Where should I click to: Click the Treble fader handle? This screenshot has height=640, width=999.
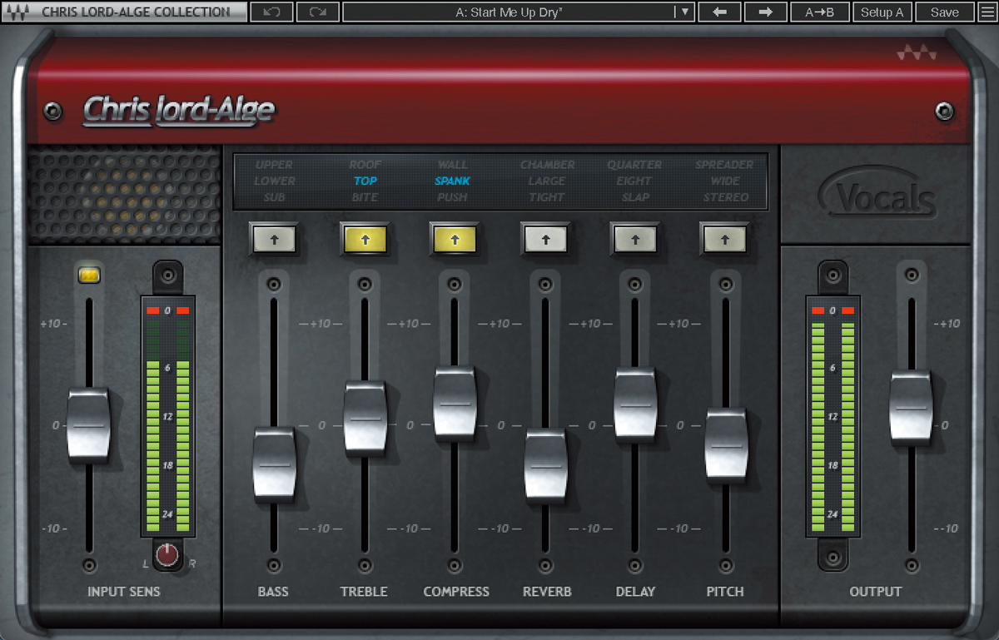click(365, 418)
